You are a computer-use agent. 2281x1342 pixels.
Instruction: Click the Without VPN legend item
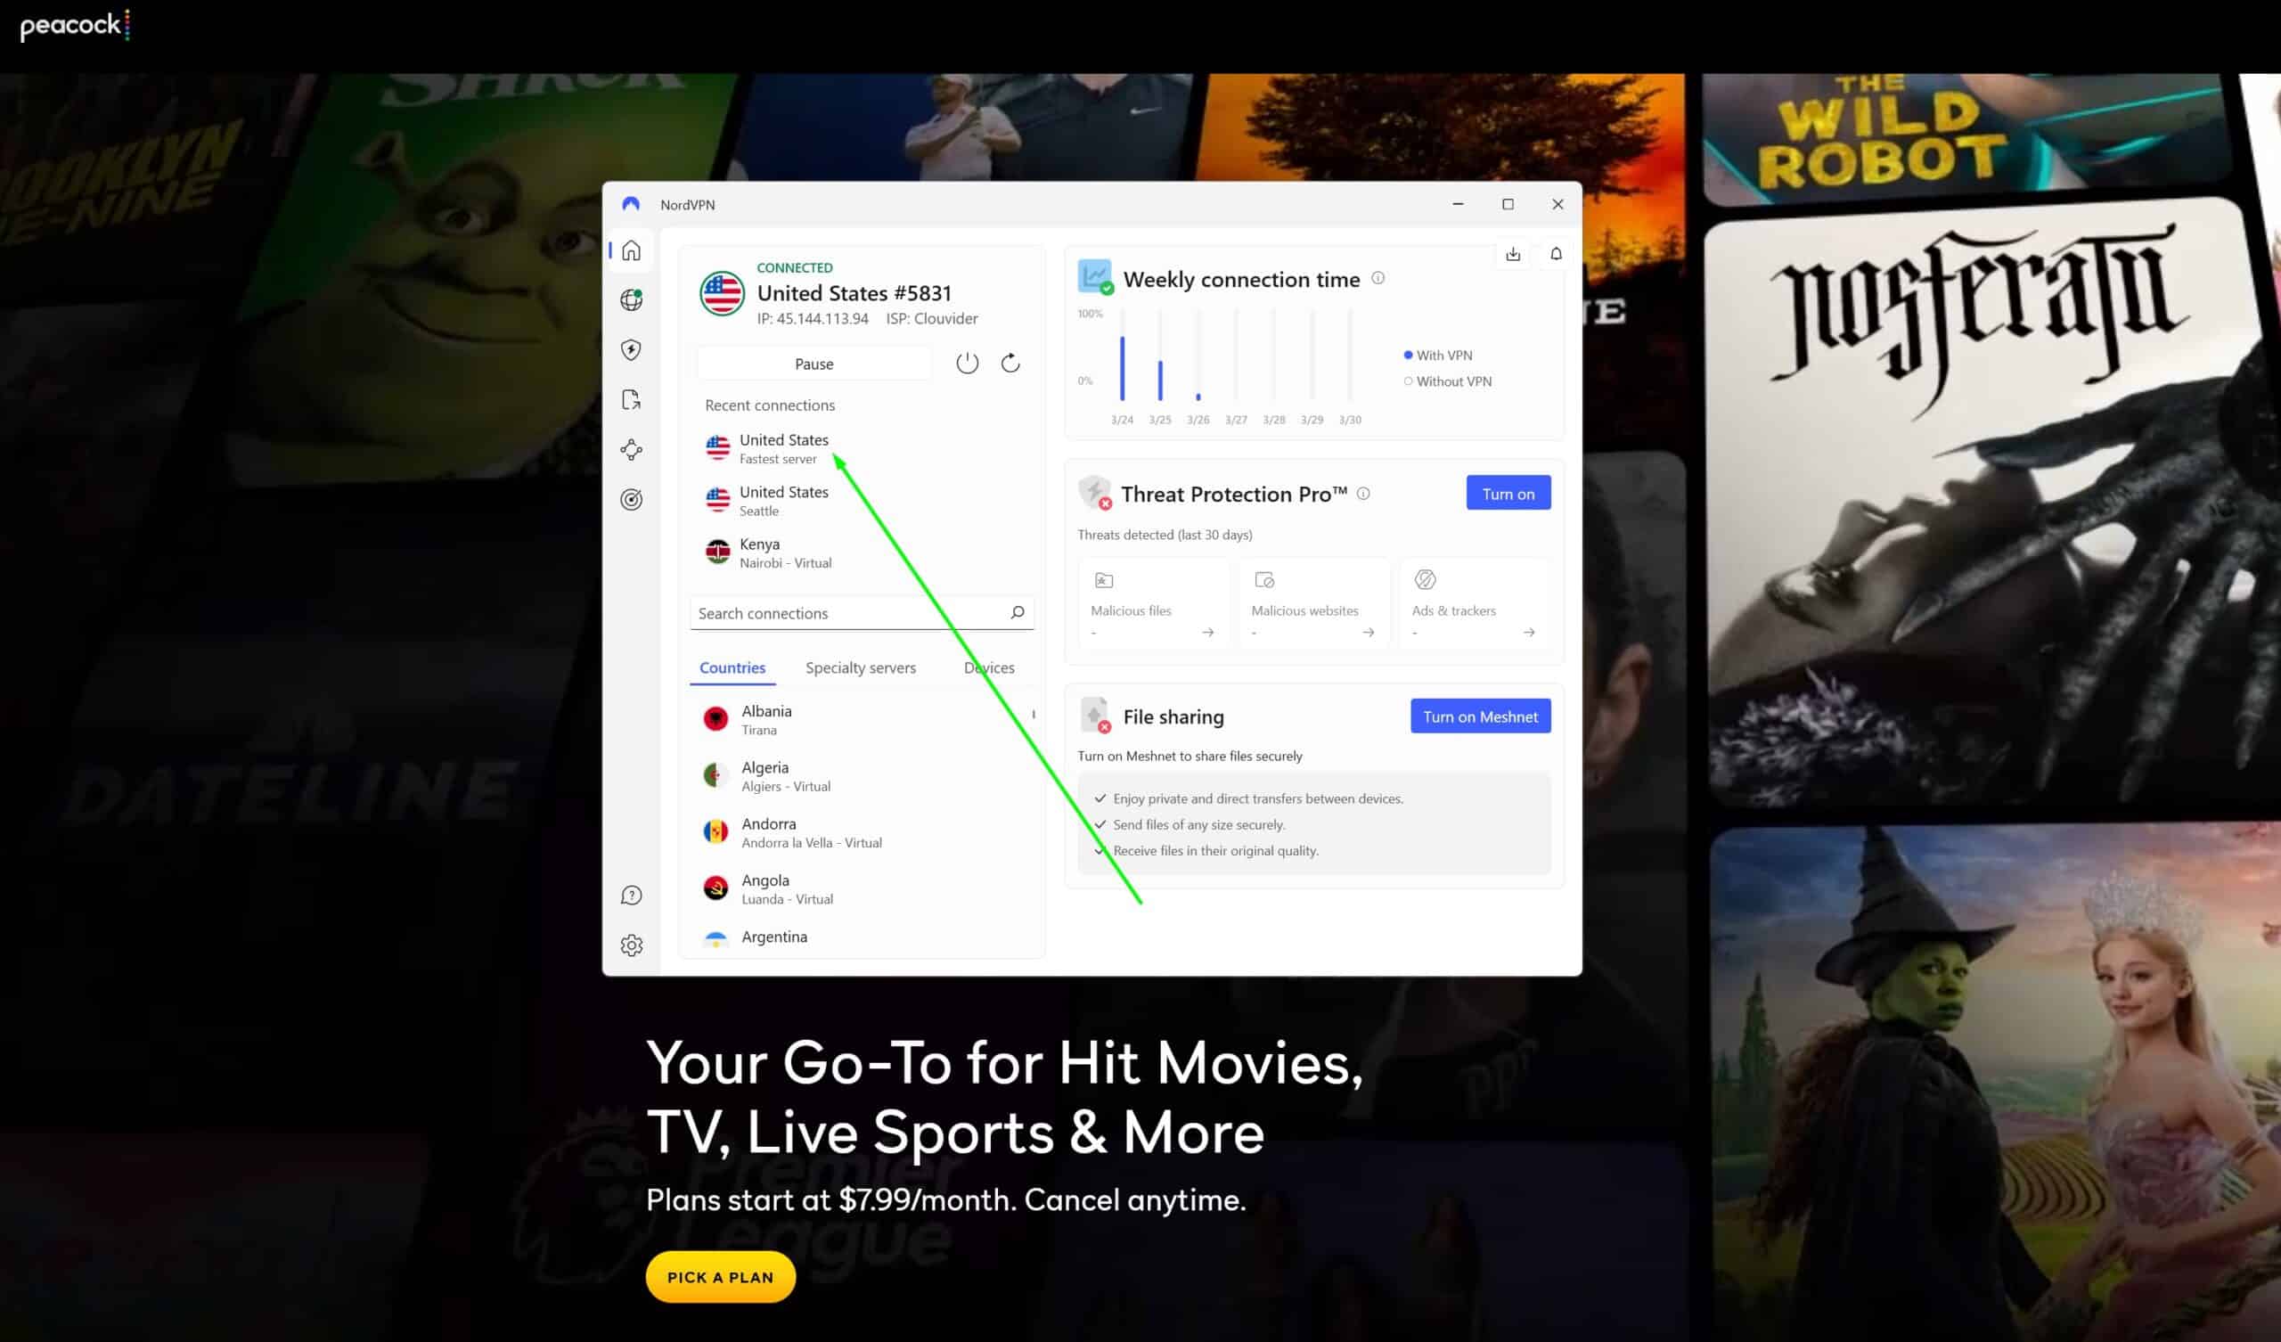1447,381
